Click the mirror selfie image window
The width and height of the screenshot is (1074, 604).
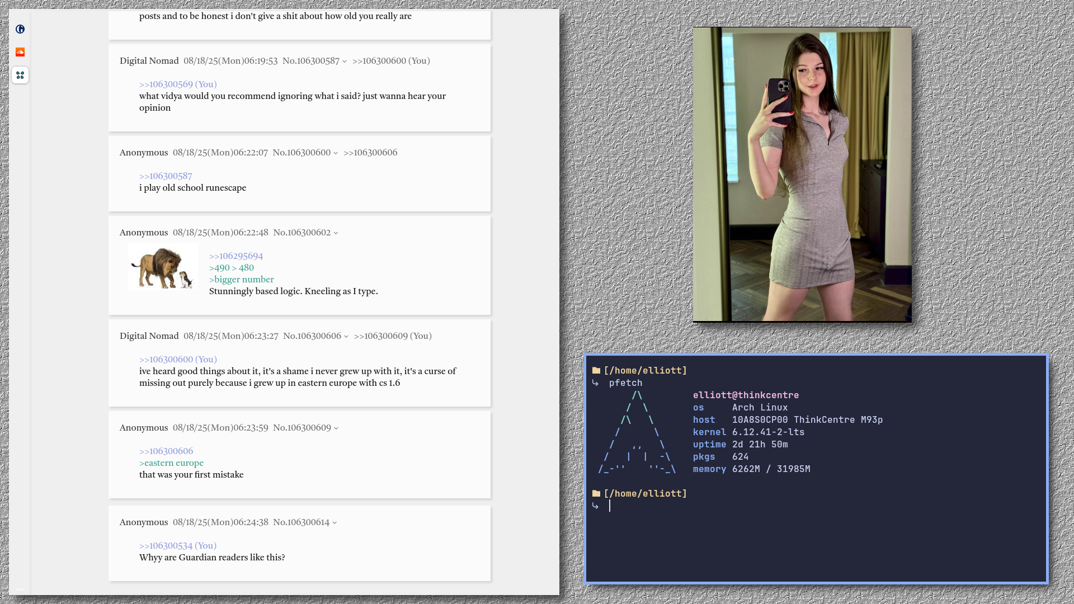(x=802, y=174)
